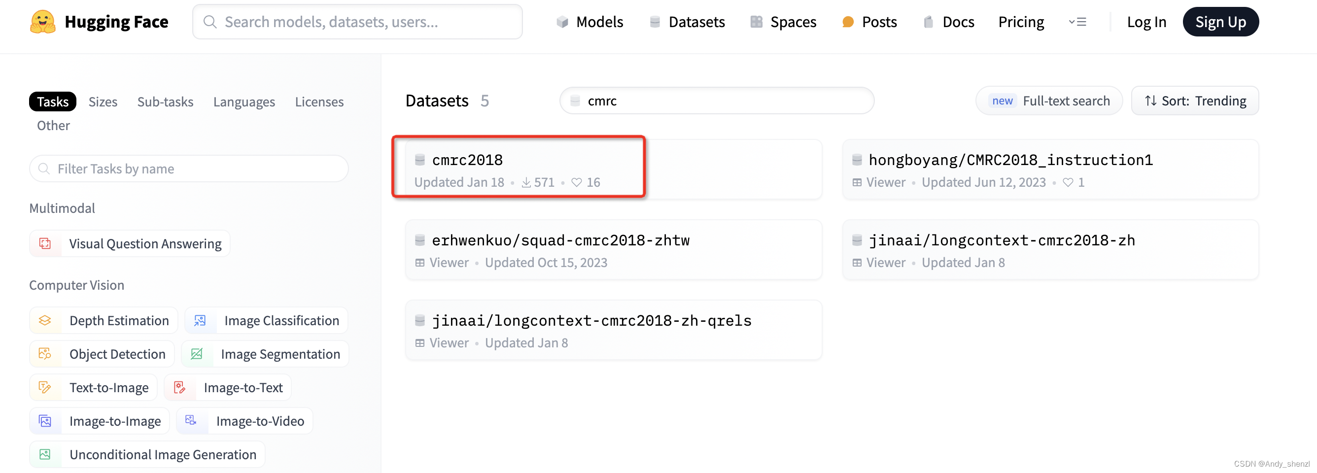Switch to the Sizes filter tab
The width and height of the screenshot is (1317, 473).
(103, 101)
